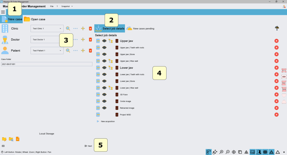Click the 3D cube view icon
Viewport: 287px width, 155px height.
(240, 152)
